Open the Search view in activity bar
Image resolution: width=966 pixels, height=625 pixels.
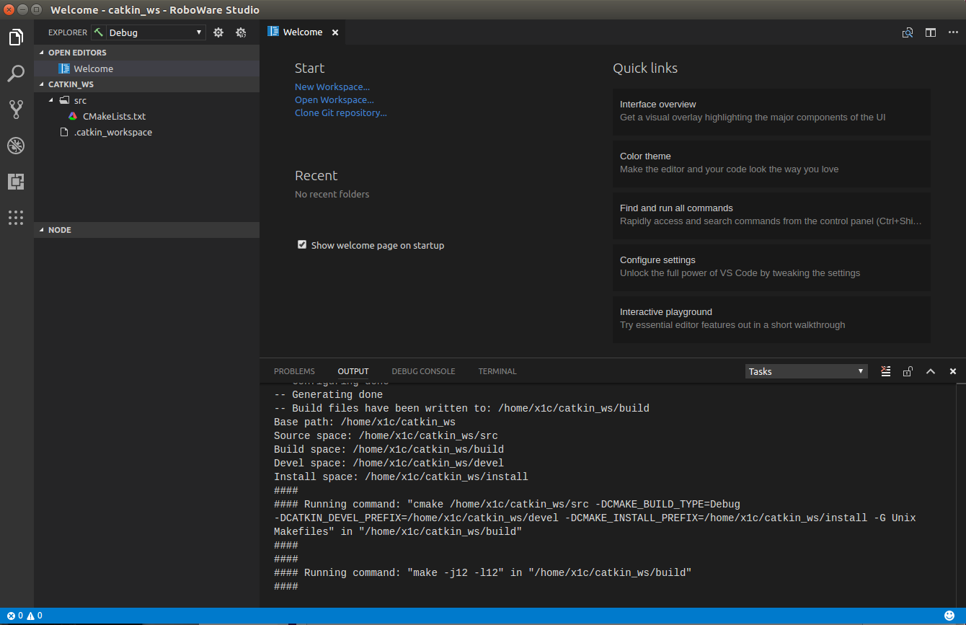(x=16, y=73)
